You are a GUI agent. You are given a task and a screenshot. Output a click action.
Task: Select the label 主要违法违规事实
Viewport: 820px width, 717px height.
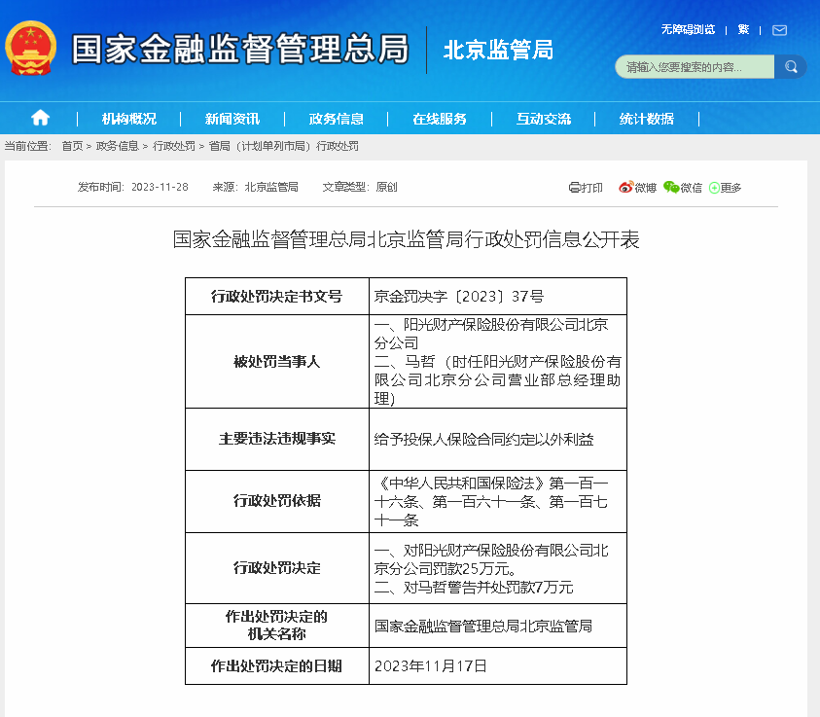click(276, 438)
